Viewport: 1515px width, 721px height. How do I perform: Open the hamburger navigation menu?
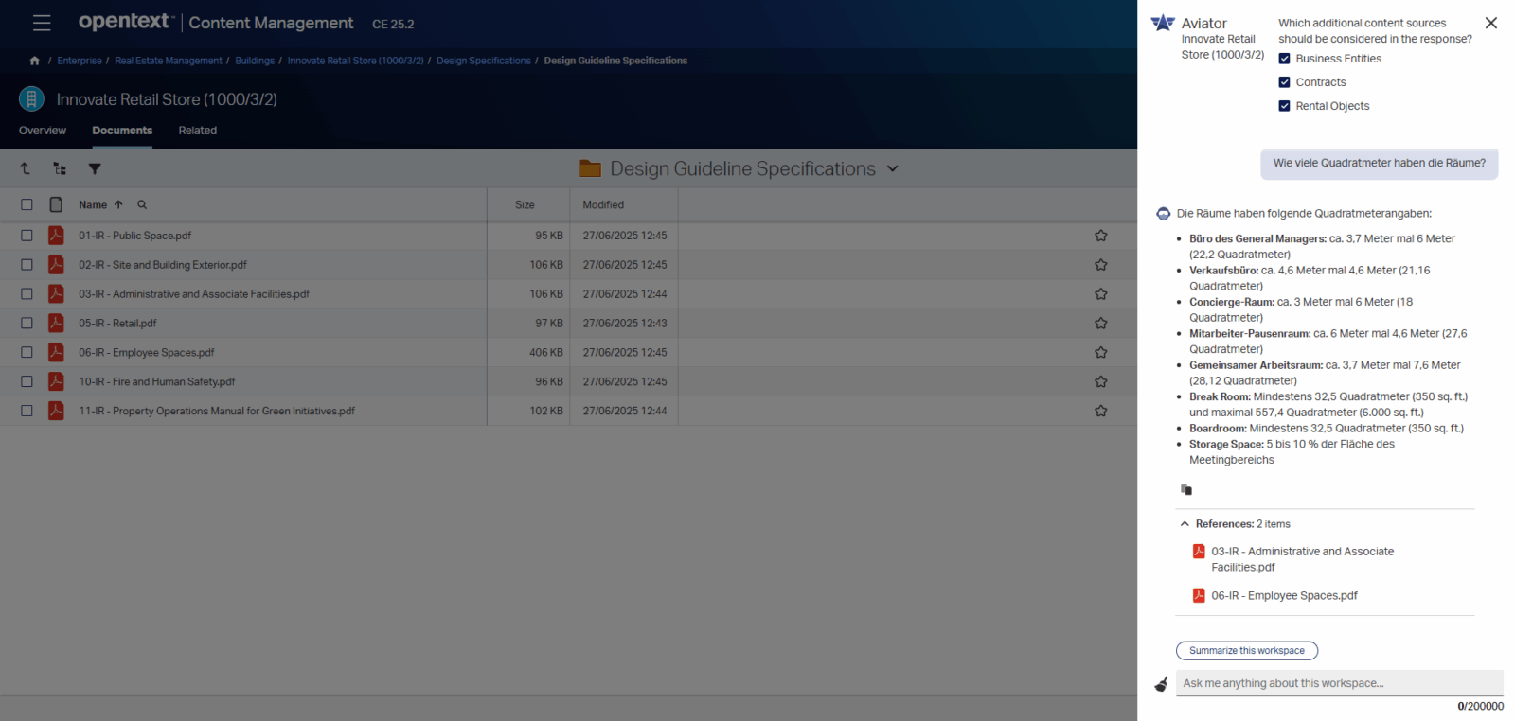pos(42,23)
